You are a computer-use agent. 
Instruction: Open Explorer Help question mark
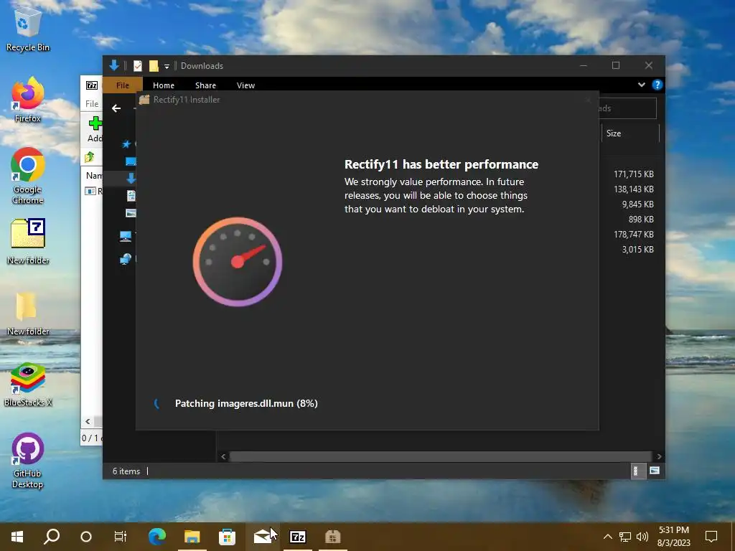click(657, 85)
